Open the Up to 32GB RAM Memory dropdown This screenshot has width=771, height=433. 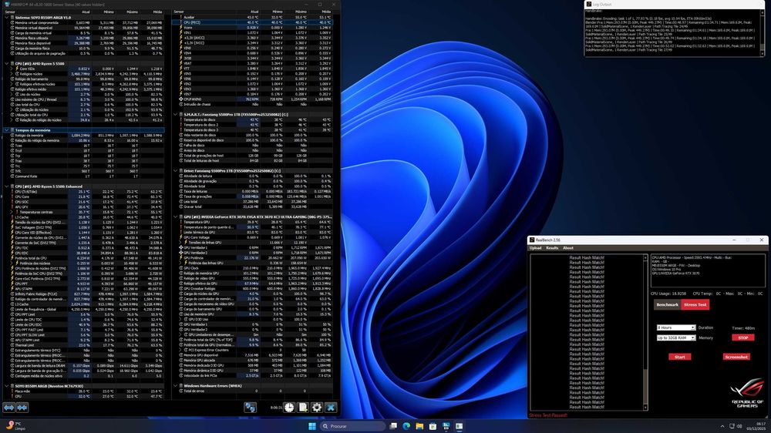pos(676,337)
